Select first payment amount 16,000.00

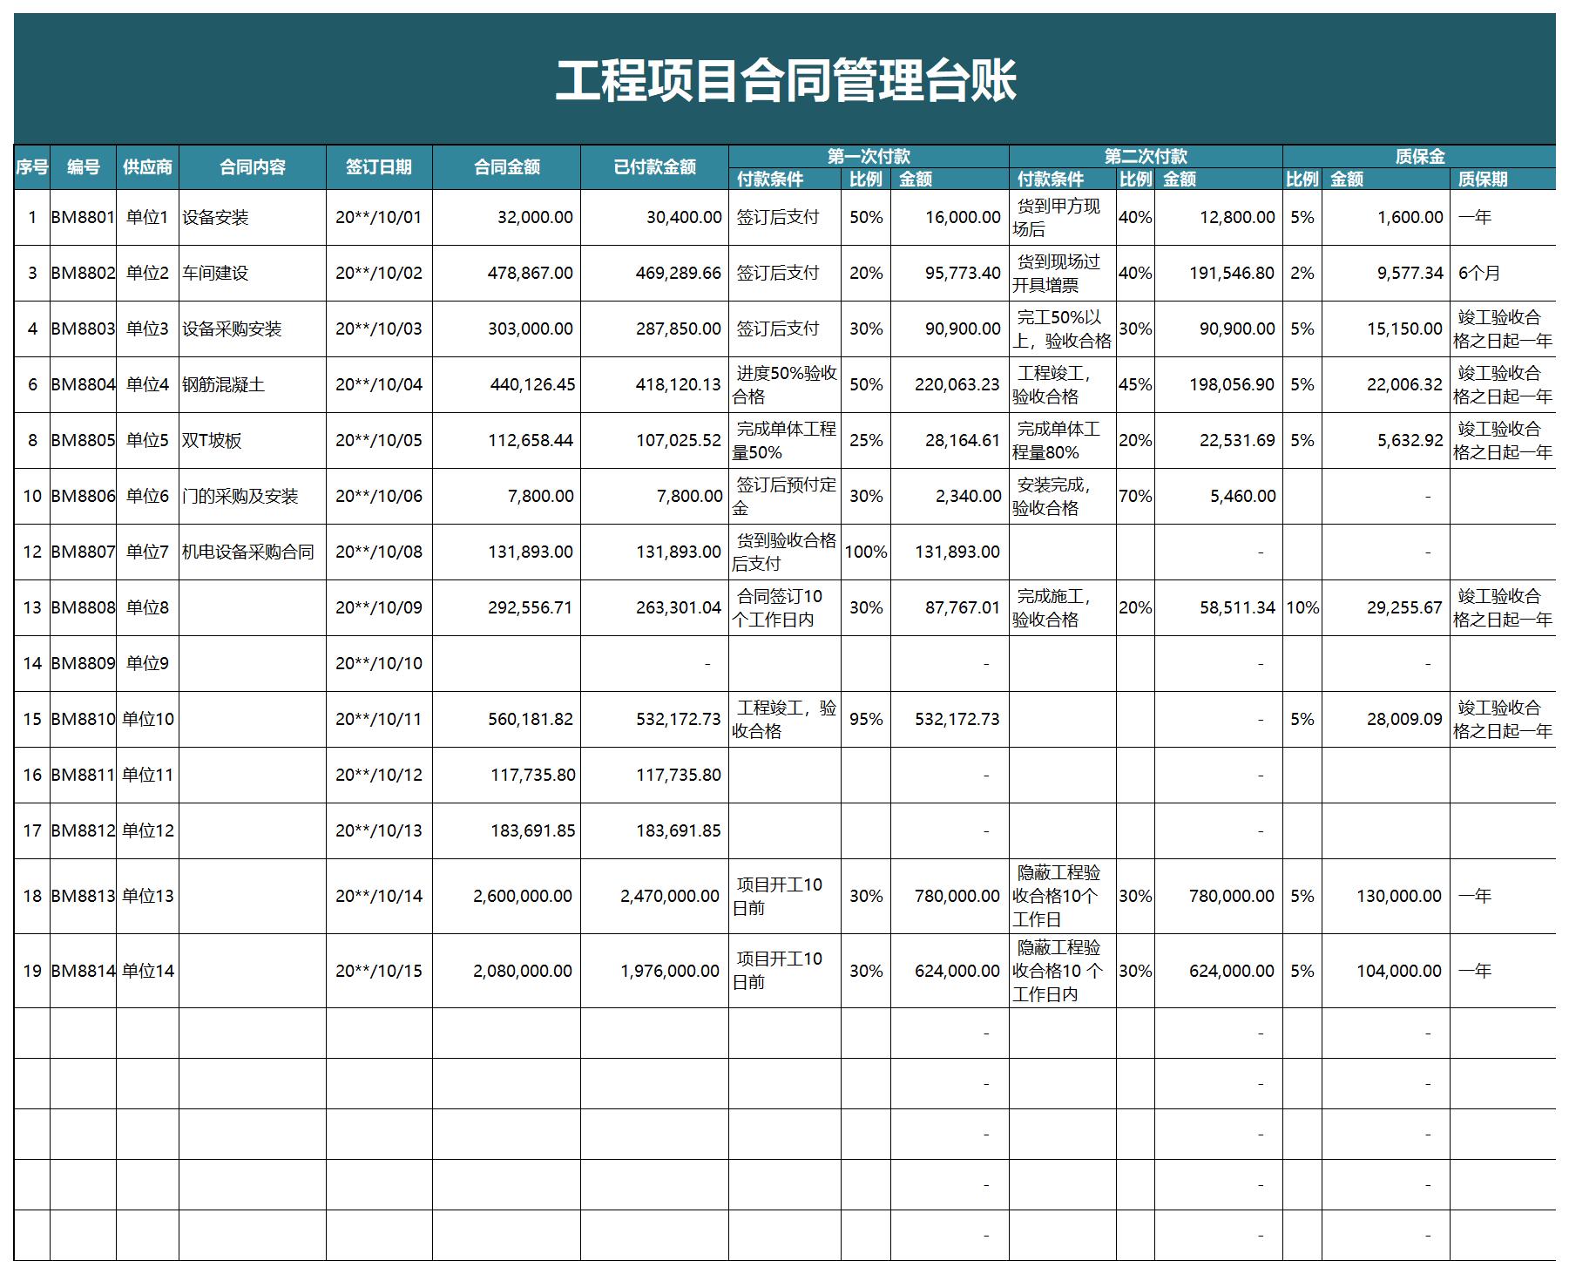pos(950,217)
